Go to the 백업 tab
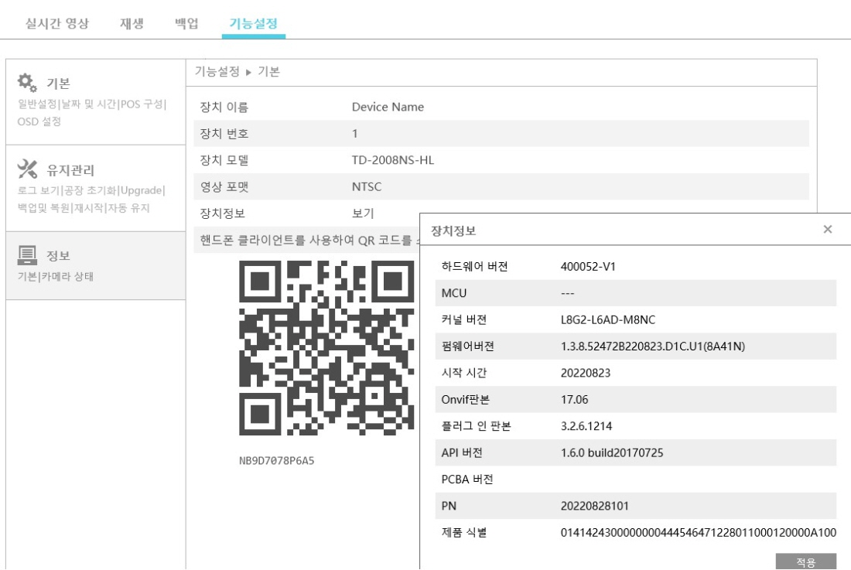The image size is (851, 570). (188, 23)
